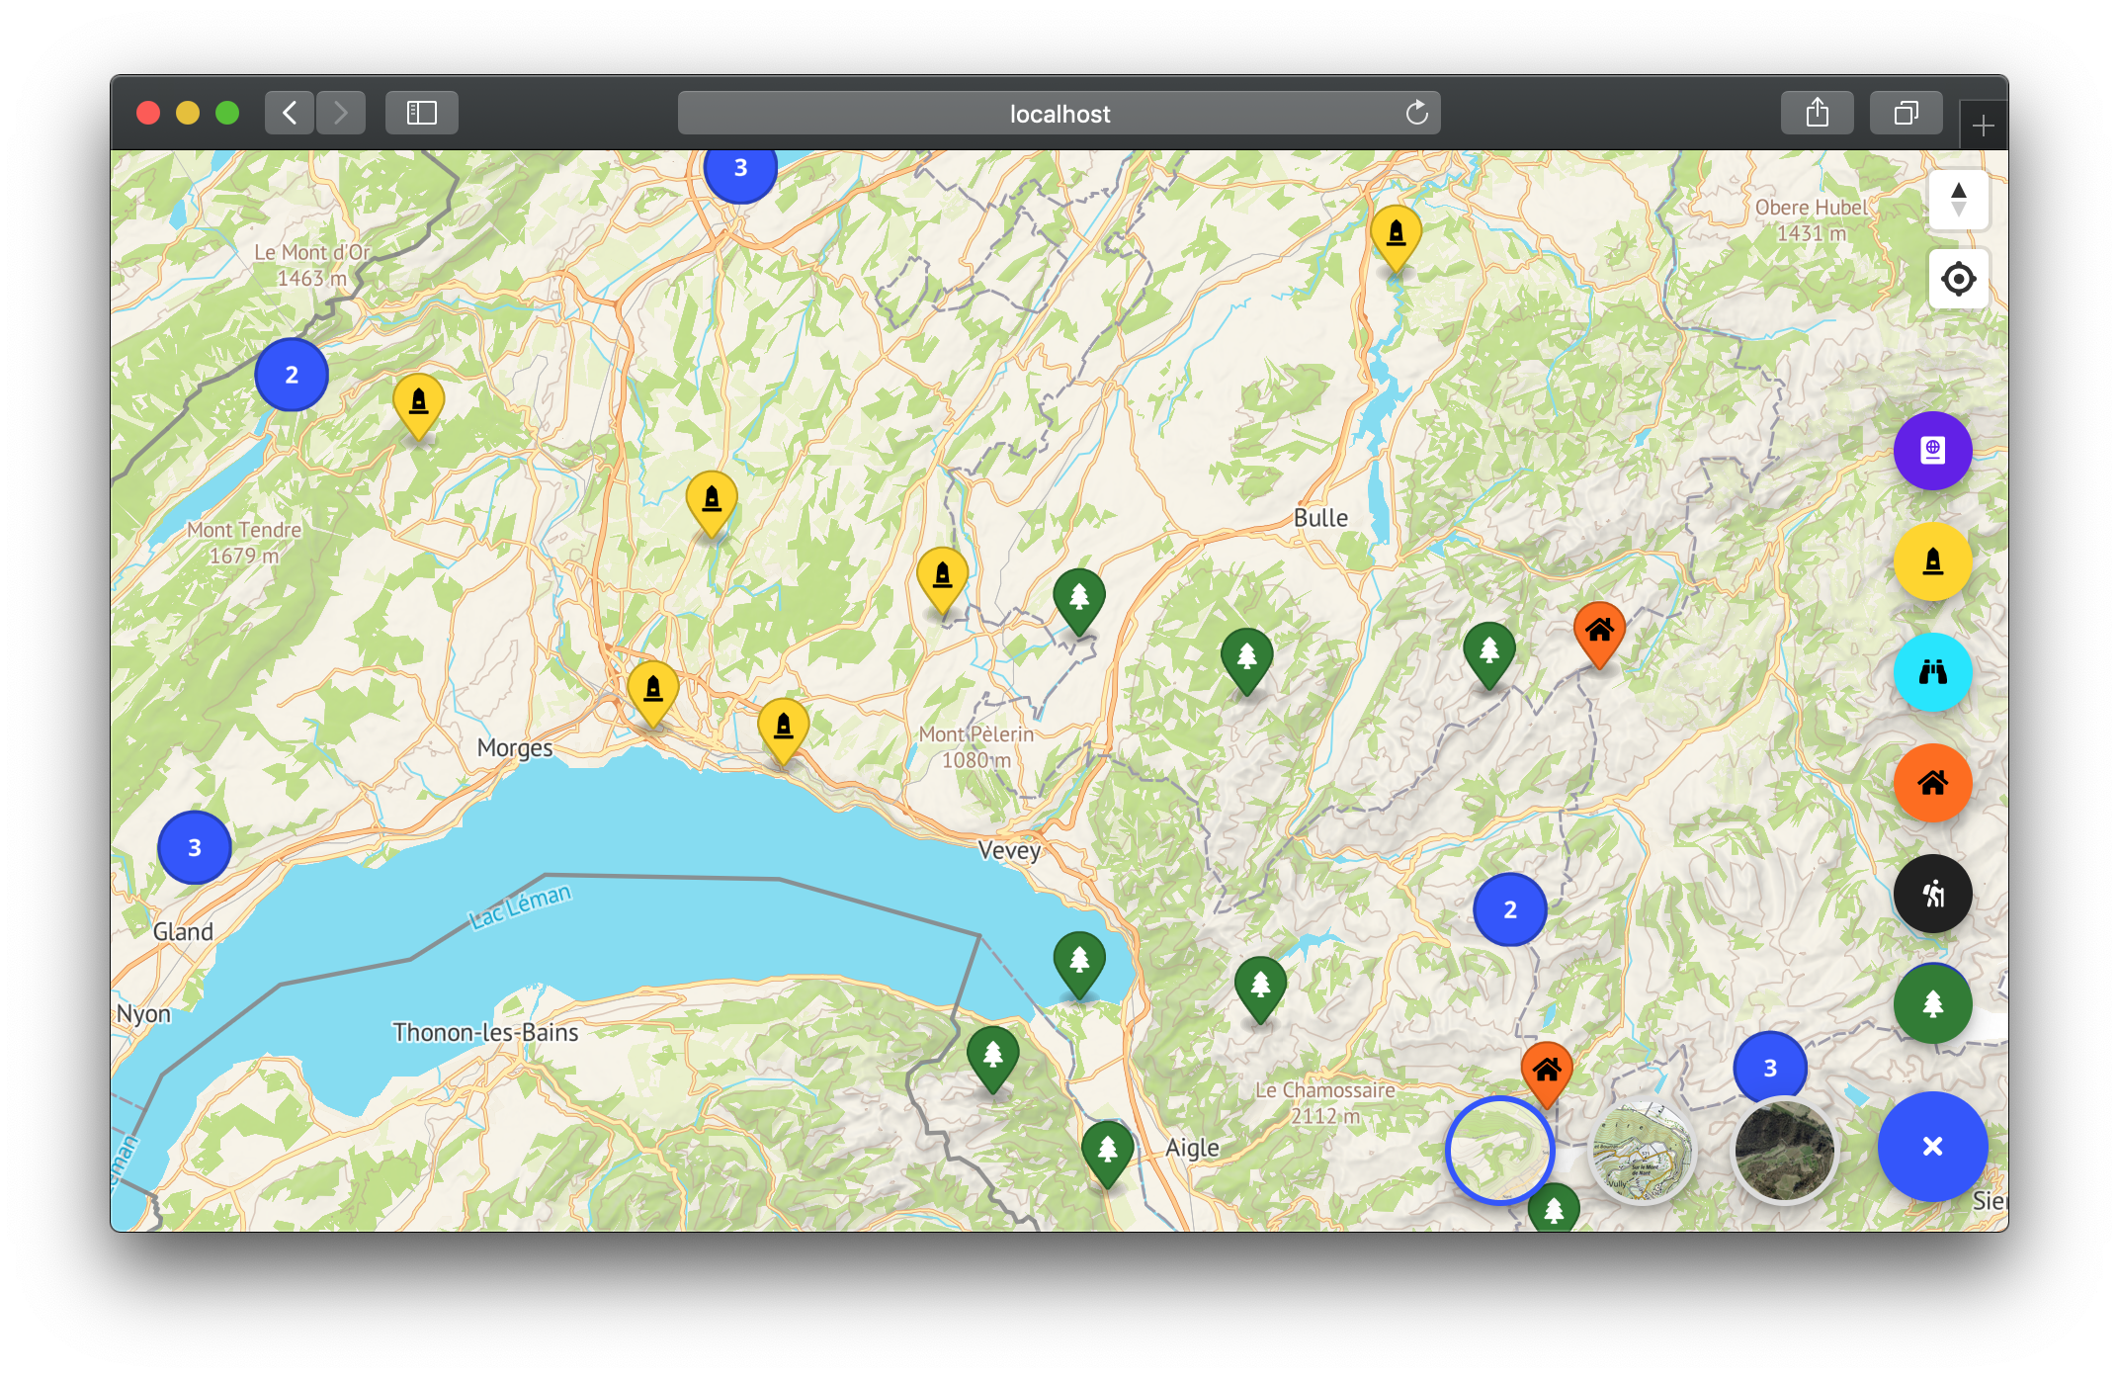
Task: Click the geolocate me button
Action: pos(1958,279)
